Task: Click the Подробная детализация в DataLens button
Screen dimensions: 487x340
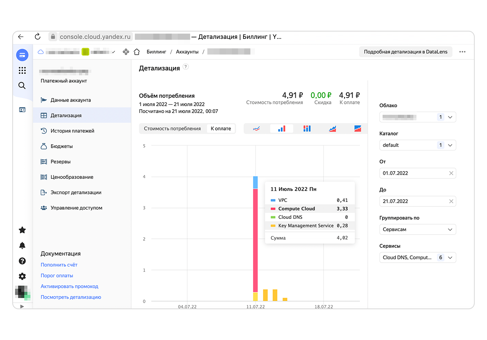Action: coord(406,52)
